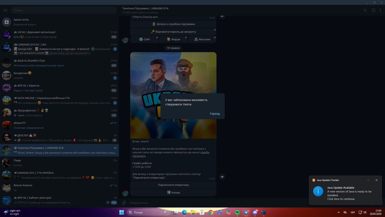Viewport: 385px width, 217px height.
Task: Open the Telegram hamburger menu
Action: click(x=5, y=10)
